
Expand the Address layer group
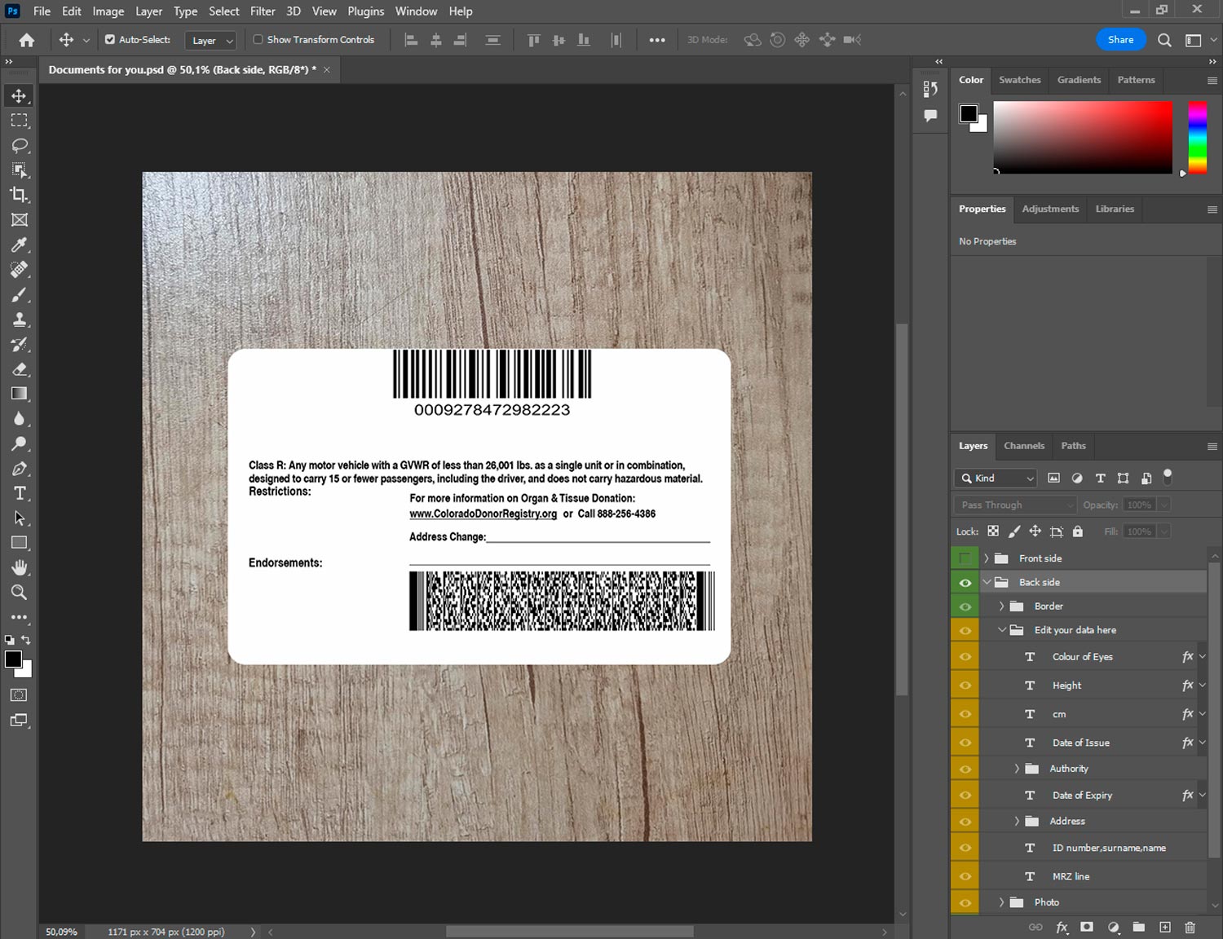1017,821
